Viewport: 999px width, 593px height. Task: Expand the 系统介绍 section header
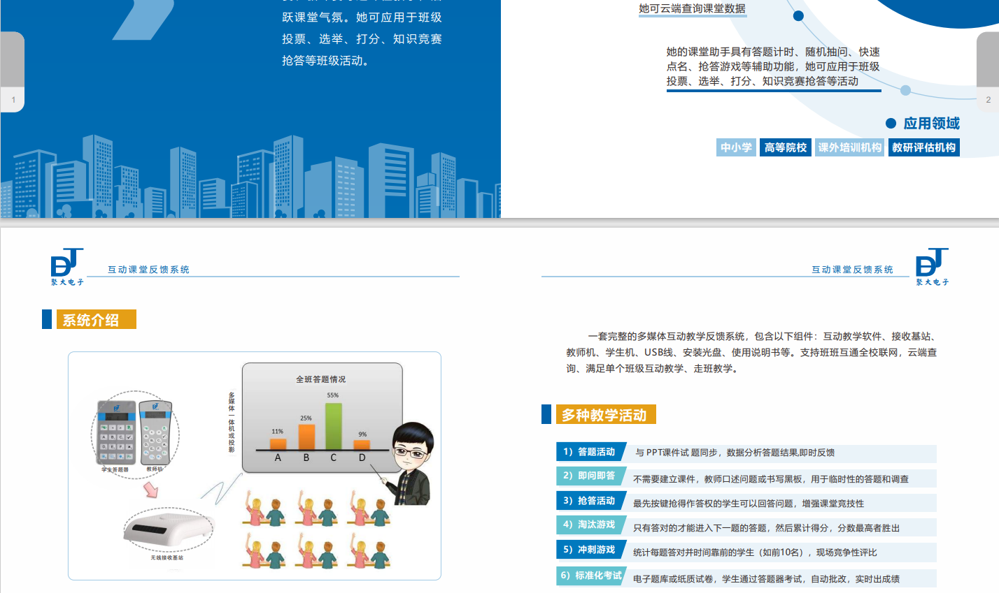(x=96, y=319)
